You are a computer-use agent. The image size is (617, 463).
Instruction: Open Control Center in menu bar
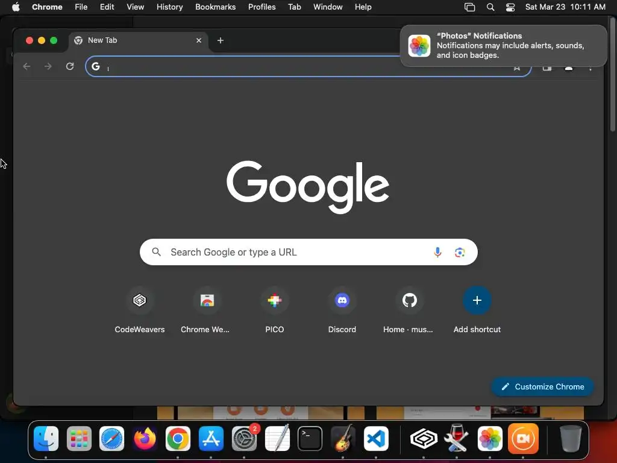point(510,7)
